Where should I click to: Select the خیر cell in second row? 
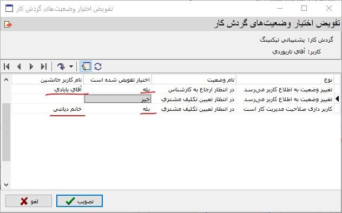click(x=118, y=99)
